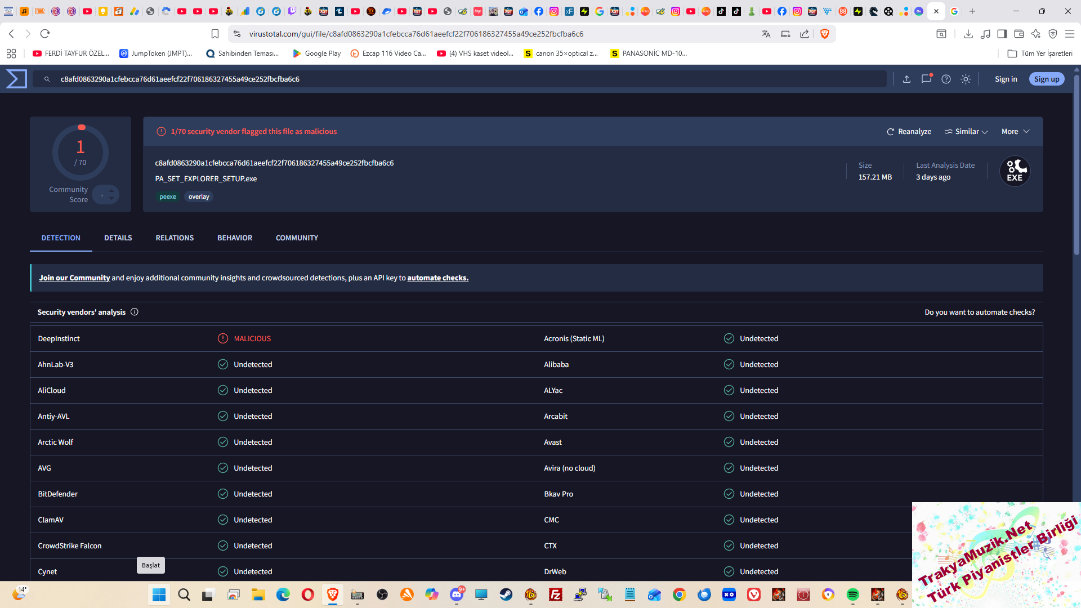Click the BitDefender vendor name
The width and height of the screenshot is (1081, 608).
57,494
